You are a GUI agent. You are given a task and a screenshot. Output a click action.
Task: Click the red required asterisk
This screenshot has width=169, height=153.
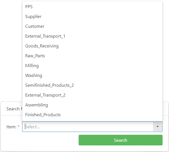[18, 127]
